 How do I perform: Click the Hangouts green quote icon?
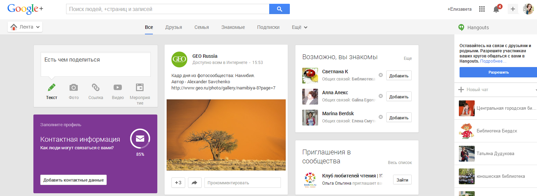pos(462,28)
